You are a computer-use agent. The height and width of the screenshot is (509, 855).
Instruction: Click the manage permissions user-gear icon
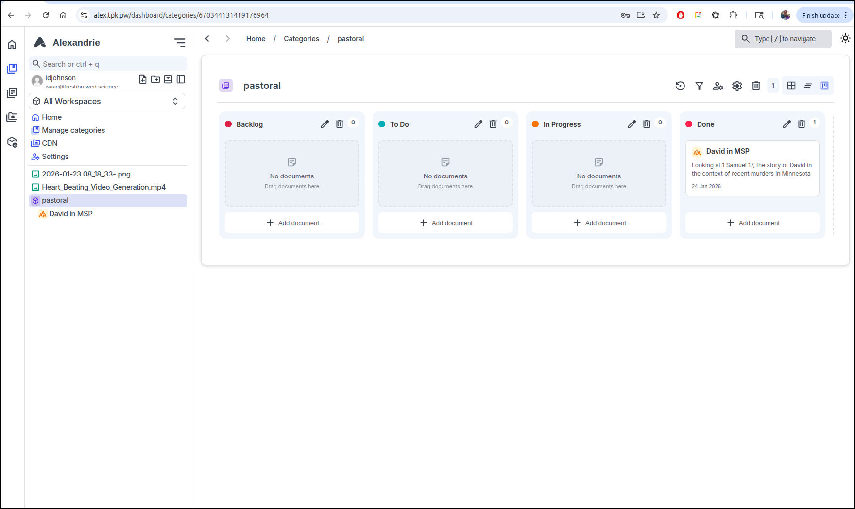(x=718, y=86)
